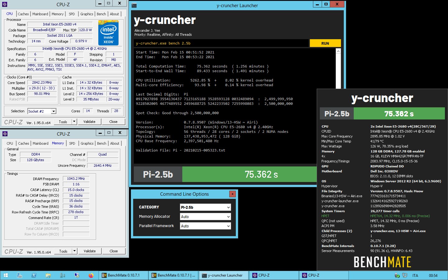Open File Explorer folder icon in taskbar
This screenshot has height=280, width=448.
pos(48,275)
